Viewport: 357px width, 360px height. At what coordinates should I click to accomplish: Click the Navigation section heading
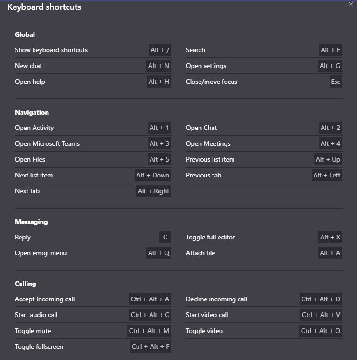(x=32, y=113)
